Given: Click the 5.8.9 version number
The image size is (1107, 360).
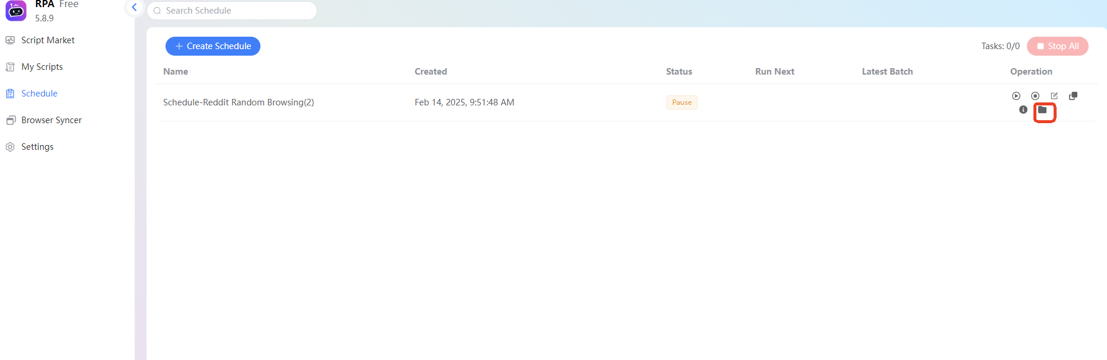Looking at the screenshot, I should 44,18.
